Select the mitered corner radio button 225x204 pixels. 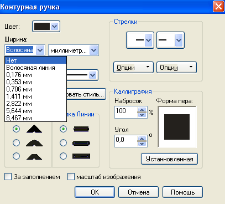[16, 129]
